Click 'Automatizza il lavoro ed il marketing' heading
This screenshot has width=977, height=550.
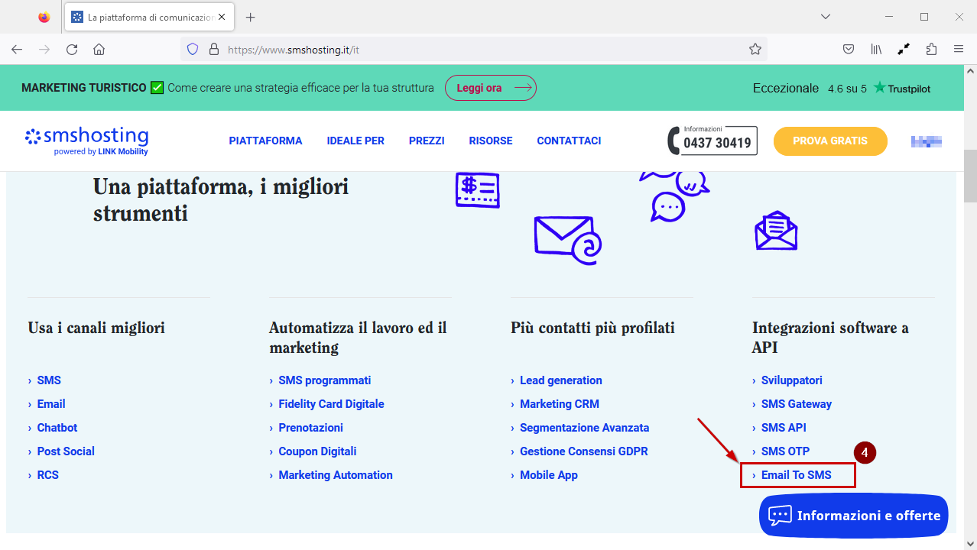(358, 338)
